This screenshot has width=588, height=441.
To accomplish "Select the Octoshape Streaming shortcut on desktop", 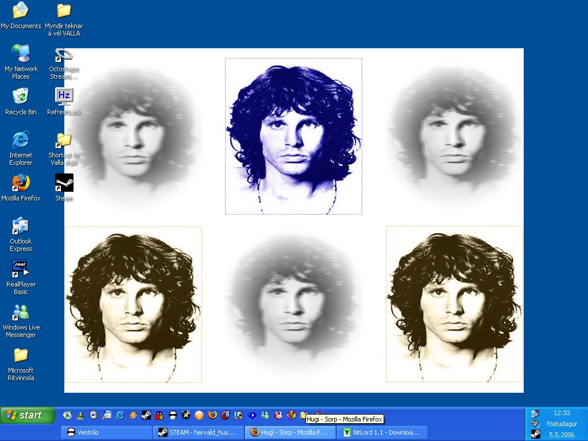I will pos(64,64).
